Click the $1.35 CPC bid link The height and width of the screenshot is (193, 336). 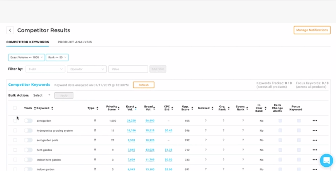tap(168, 150)
